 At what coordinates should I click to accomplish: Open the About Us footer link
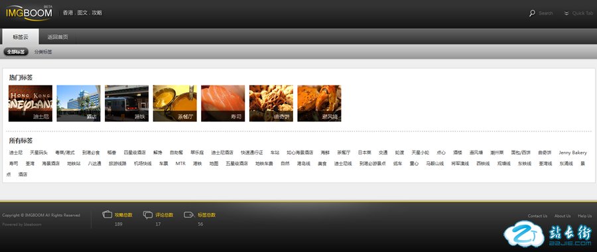coord(563,216)
